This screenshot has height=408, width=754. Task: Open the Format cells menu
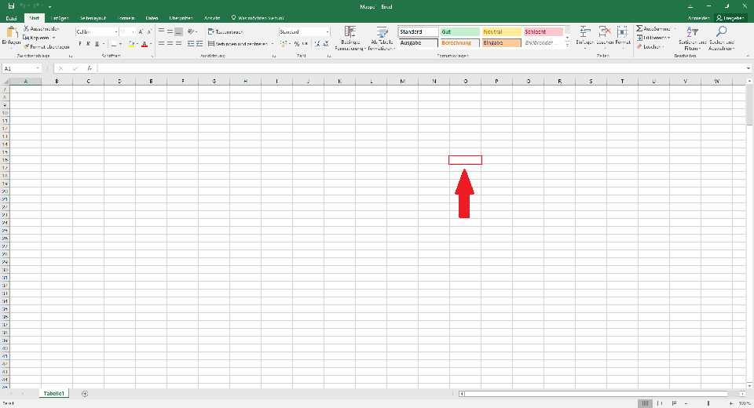(623, 38)
